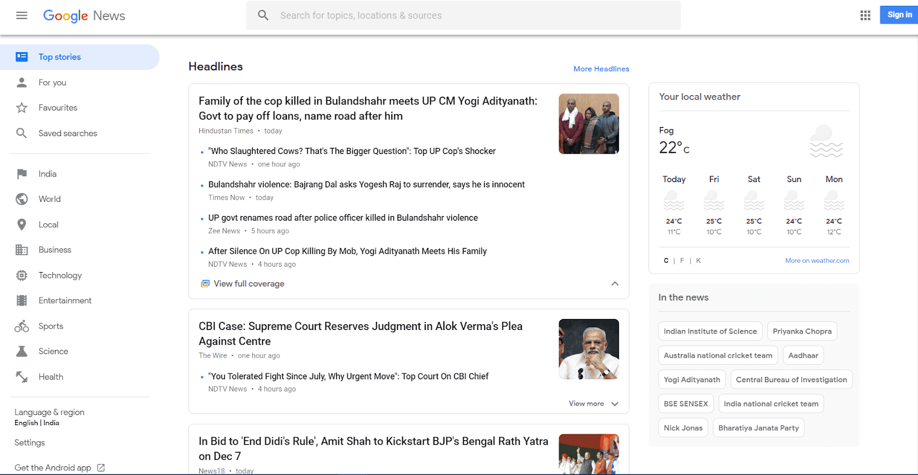Click the Sign in button
Screen dimensions: 918x475
[x=899, y=15]
